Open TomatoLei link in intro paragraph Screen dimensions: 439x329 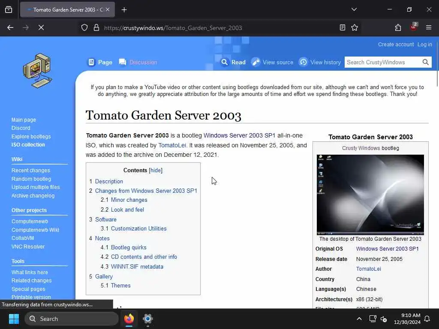[x=172, y=145]
